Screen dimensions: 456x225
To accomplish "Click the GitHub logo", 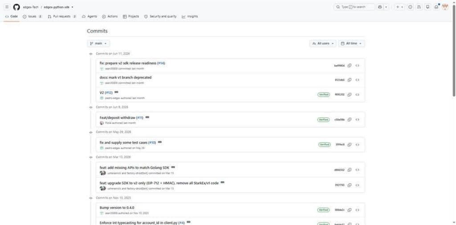I will click(16, 7).
